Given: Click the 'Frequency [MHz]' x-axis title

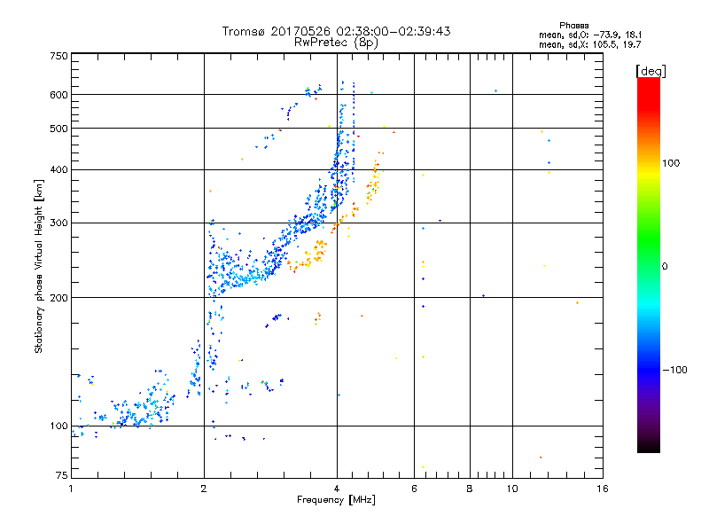Looking at the screenshot, I should 336,500.
